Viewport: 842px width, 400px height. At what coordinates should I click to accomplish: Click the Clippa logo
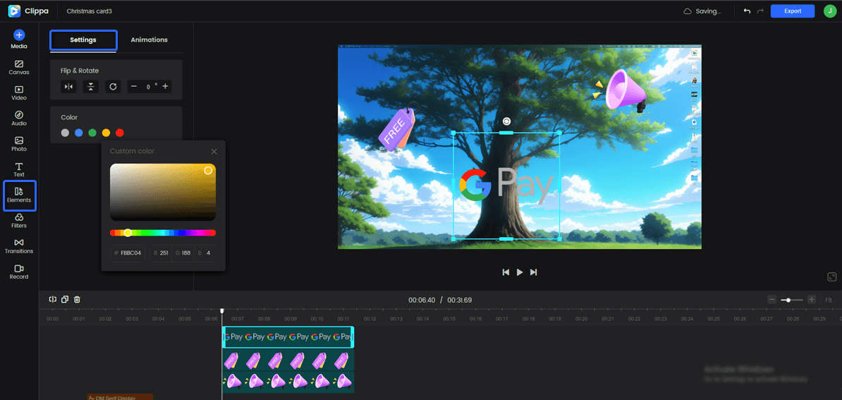coord(28,11)
